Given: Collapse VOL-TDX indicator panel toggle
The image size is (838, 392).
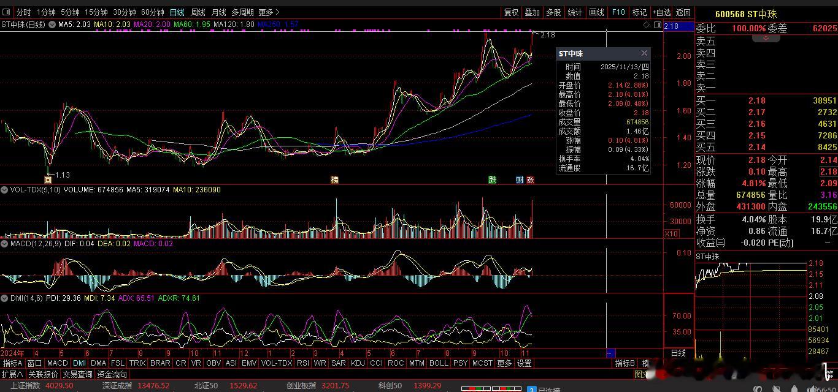Looking at the screenshot, I should click(5, 190).
